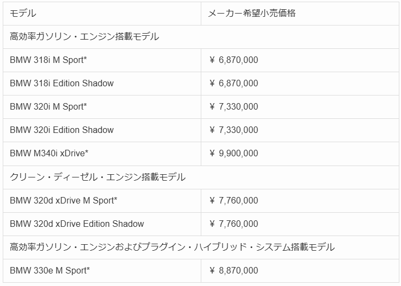Select the BMW 320d xDrive M Sport* cell
The height and width of the screenshot is (286, 401).
(63, 200)
